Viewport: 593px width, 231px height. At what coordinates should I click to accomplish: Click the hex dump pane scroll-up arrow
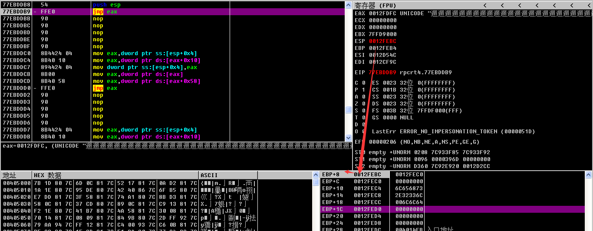[x=315, y=175]
